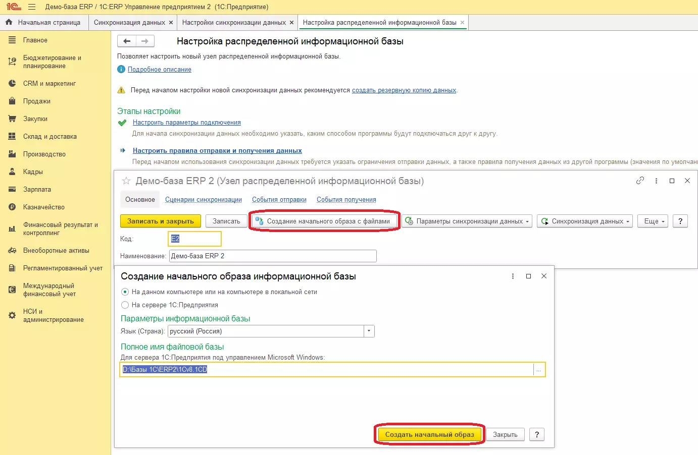Maximize the Демо-база ERP 2 node form
This screenshot has height=455, width=698.
[672, 181]
